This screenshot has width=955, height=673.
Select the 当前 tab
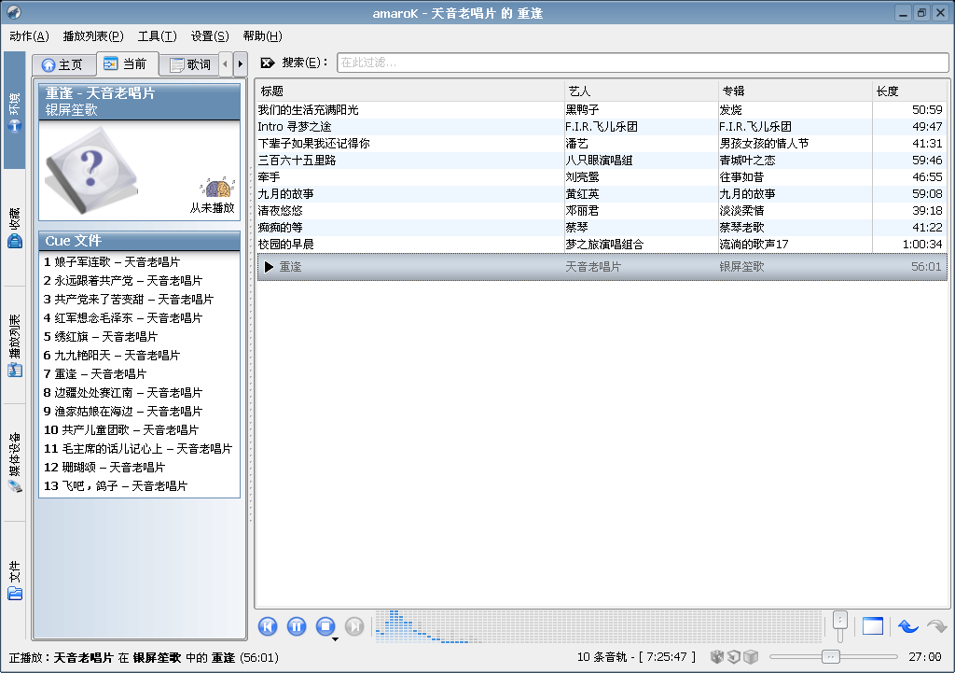[127, 63]
